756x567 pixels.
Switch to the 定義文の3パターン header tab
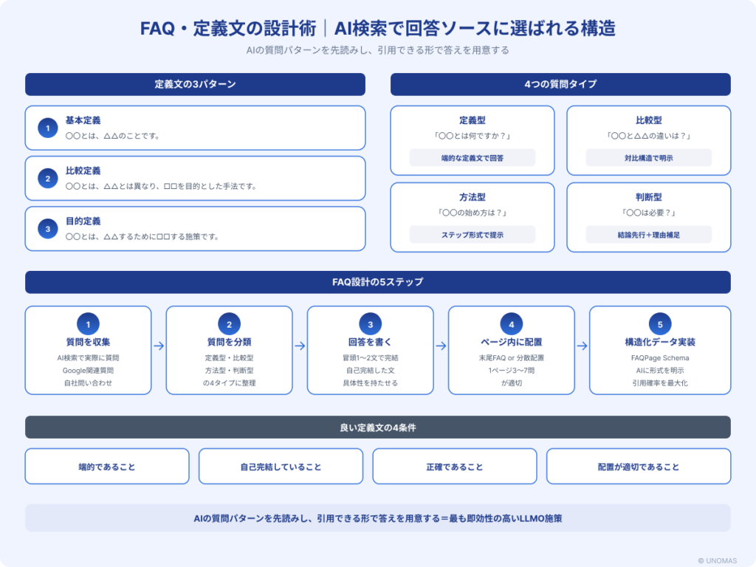click(x=195, y=84)
